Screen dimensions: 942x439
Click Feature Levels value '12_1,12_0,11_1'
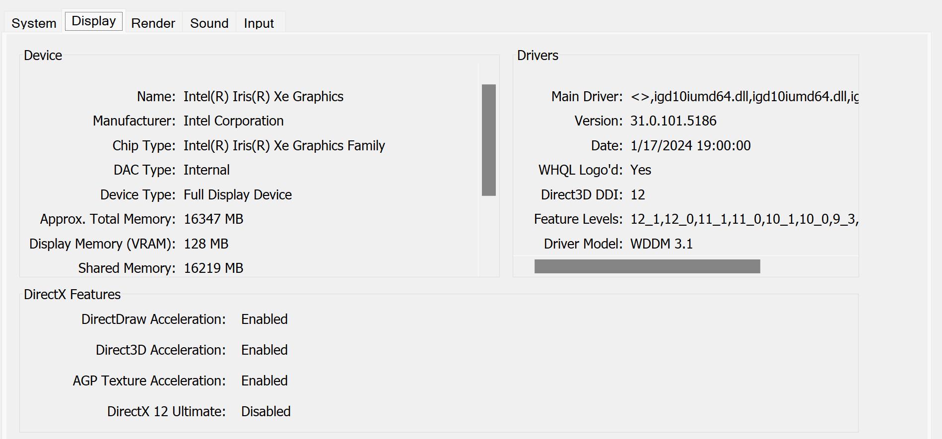tap(744, 219)
